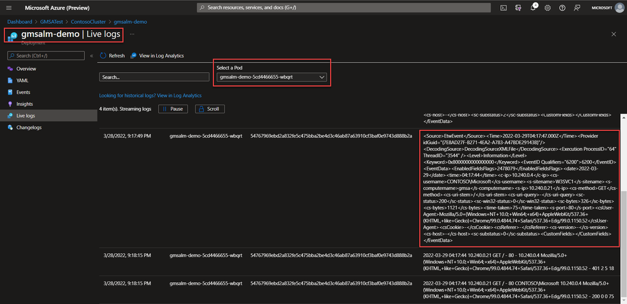Click the Refresh toolbar button

coord(112,56)
